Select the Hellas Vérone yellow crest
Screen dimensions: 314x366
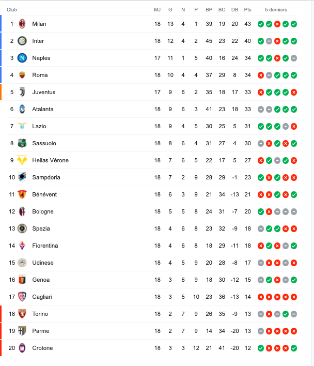[x=22, y=160]
